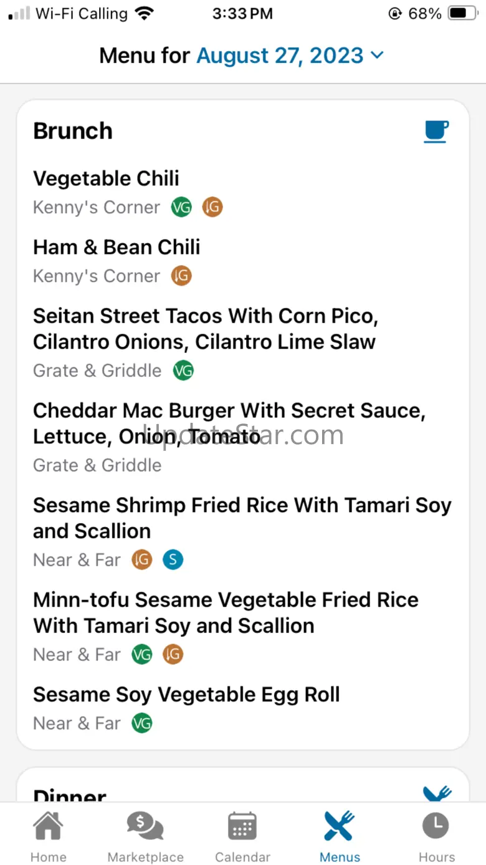
Task: Open the Cheddar Mac Burger item
Action: pyautogui.click(x=229, y=423)
